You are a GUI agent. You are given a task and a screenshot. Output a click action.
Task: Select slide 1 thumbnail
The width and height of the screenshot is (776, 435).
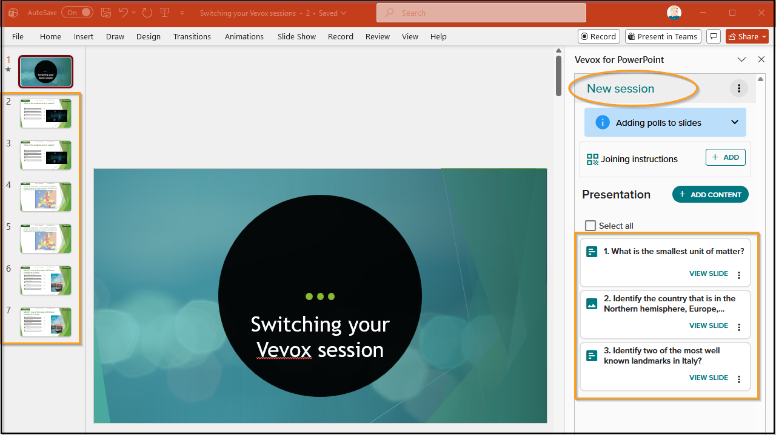pyautogui.click(x=45, y=71)
